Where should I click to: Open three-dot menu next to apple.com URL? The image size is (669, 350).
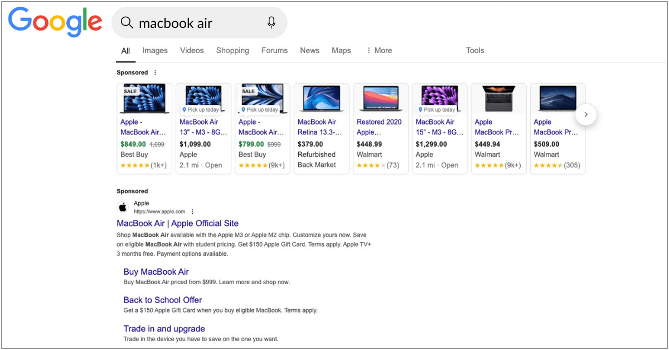(192, 212)
